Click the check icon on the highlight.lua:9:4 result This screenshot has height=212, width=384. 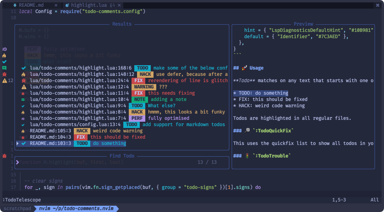(x=23, y=106)
